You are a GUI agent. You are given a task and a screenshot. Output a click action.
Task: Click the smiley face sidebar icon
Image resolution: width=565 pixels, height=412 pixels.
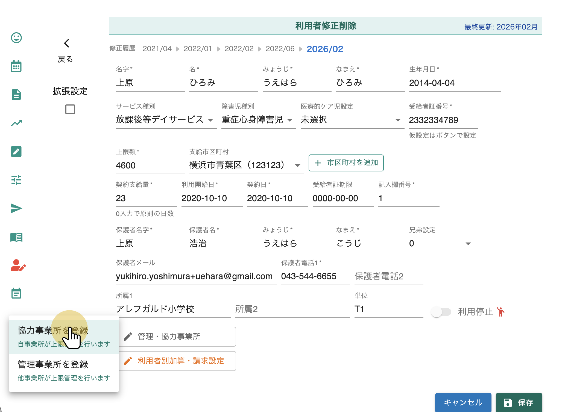[16, 38]
